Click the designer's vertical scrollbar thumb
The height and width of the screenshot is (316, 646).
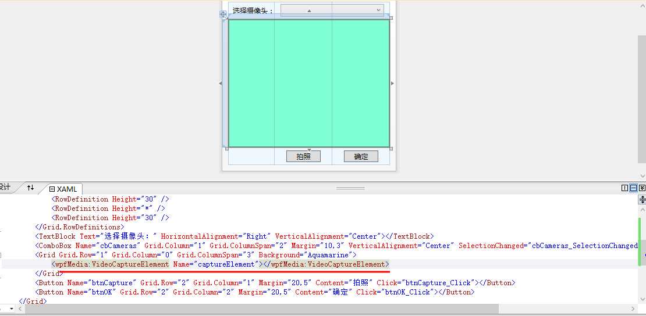[642, 99]
